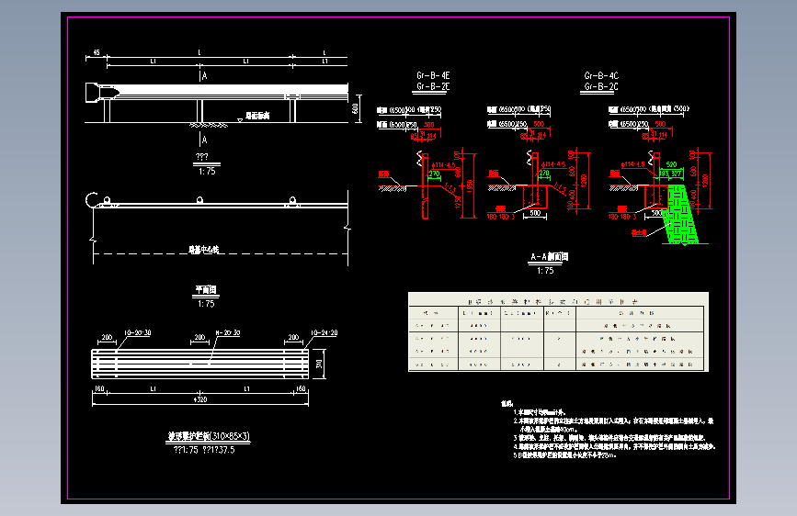Viewport: 797px width, 516px height.
Task: Select the Gr-B-4E section heading
Action: [x=433, y=75]
